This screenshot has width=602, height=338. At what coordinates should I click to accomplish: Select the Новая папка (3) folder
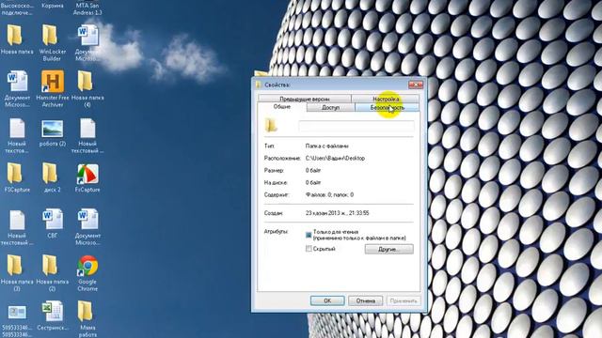[15, 265]
